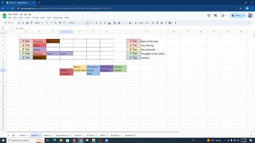This screenshot has width=255, height=143.
Task: Click the Insert comment icon
Action: click(157, 23)
